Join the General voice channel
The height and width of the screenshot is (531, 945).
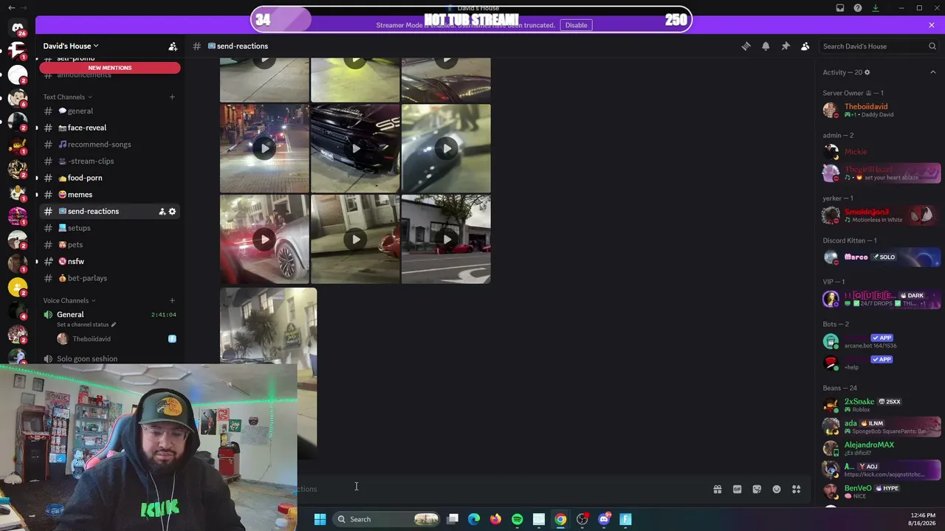[110, 315]
